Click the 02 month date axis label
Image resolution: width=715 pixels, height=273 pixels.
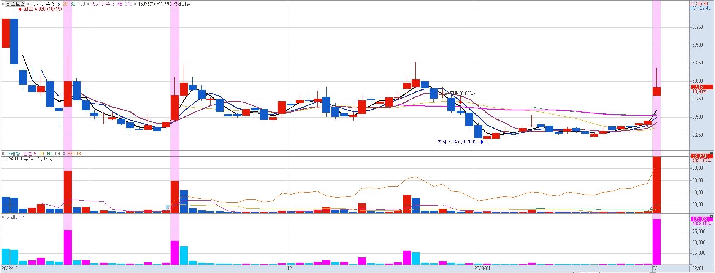(655, 268)
